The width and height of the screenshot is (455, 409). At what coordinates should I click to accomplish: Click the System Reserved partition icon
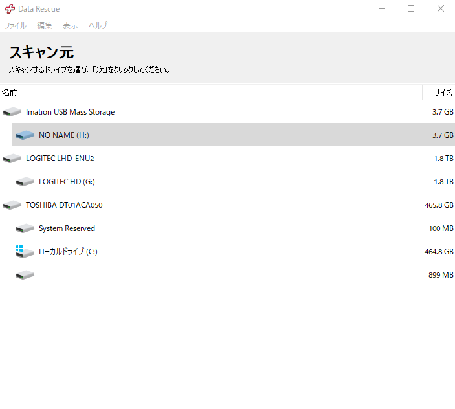tap(24, 228)
